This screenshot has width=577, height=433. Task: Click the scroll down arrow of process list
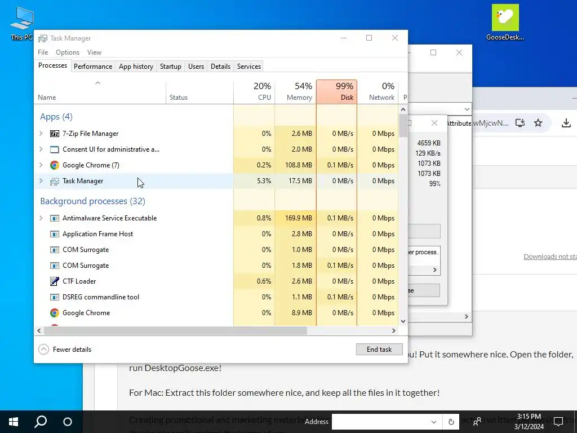pos(403,321)
